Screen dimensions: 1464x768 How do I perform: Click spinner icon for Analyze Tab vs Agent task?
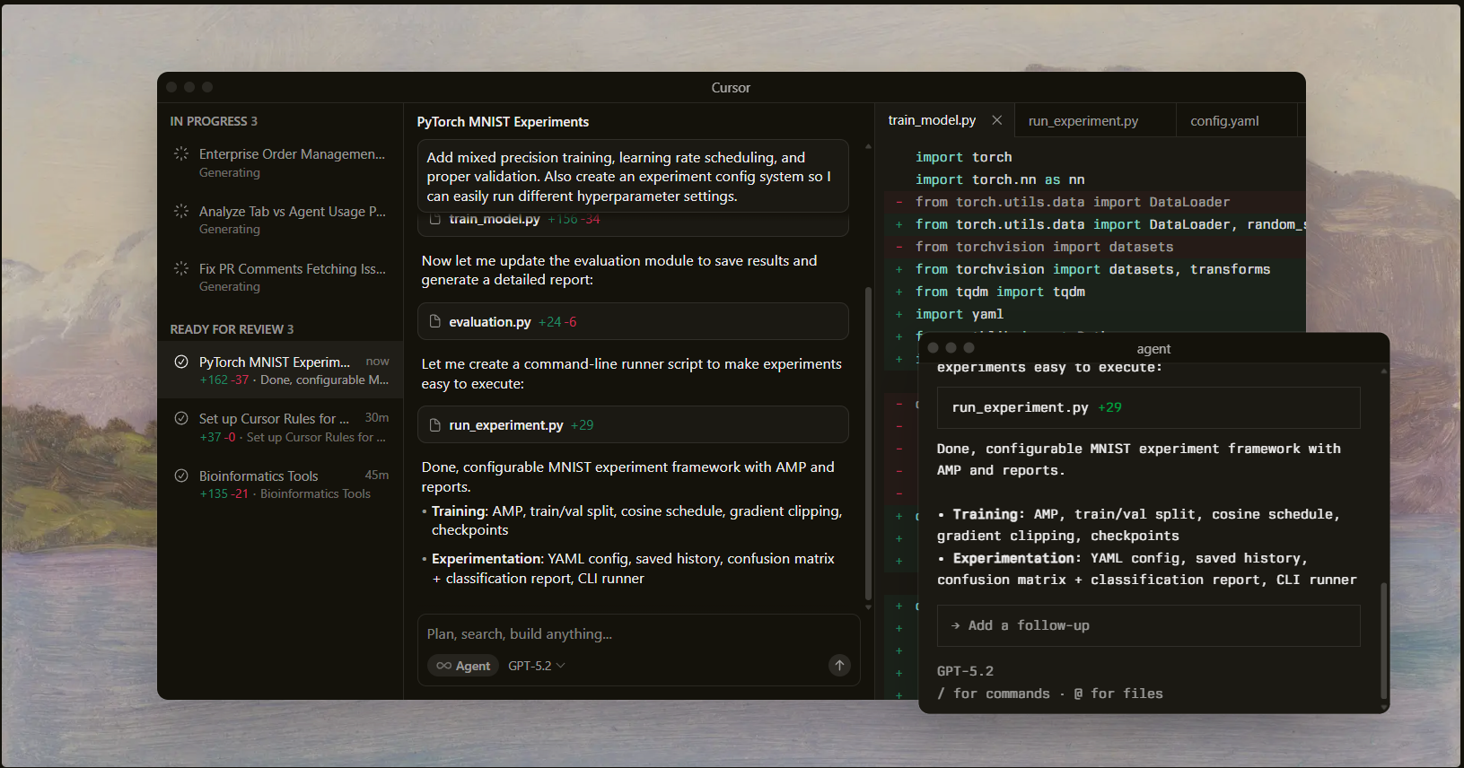click(181, 212)
